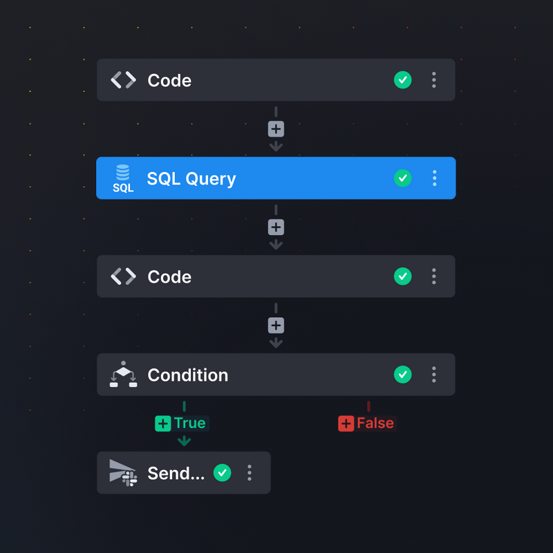Click the green check on the Send node
This screenshot has width=553, height=553.
[223, 473]
